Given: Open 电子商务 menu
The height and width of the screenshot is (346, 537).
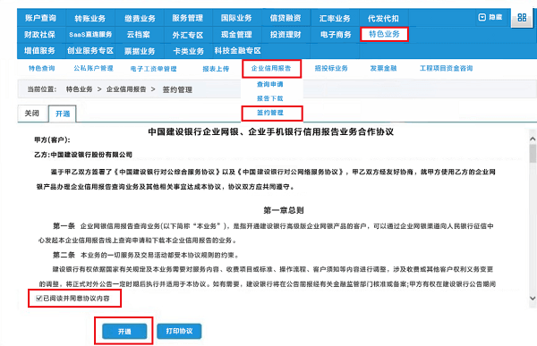Looking at the screenshot, I should [336, 35].
